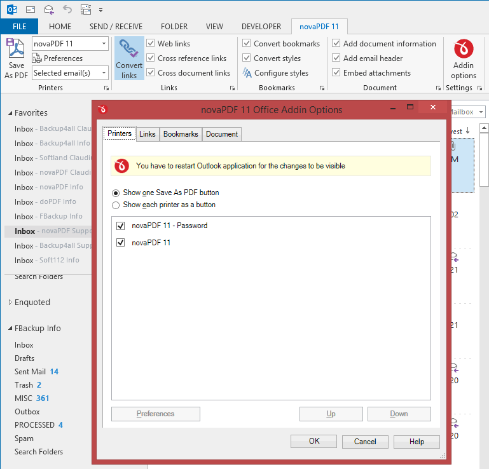The height and width of the screenshot is (469, 489).
Task: Switch to the FOLDER ribbon tab
Action: 174,27
